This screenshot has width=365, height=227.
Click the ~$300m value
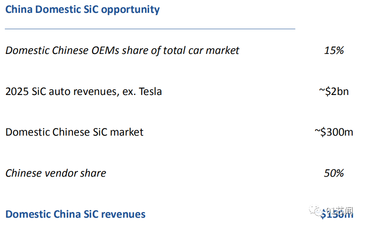334,132
